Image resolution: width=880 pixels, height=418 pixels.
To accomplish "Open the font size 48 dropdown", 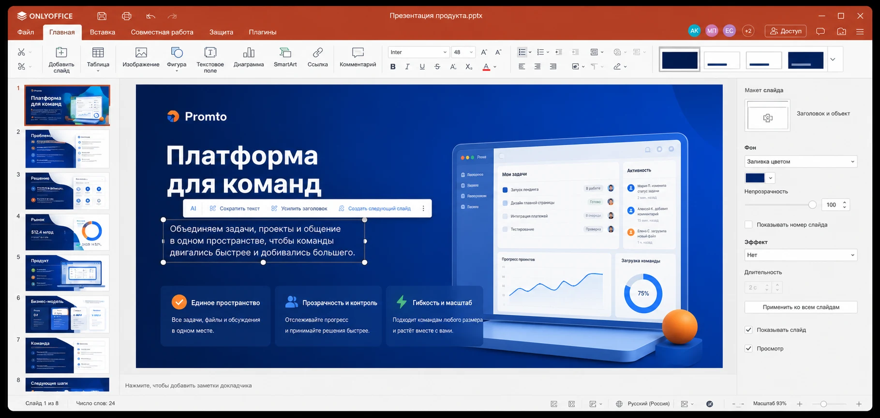I will [463, 52].
